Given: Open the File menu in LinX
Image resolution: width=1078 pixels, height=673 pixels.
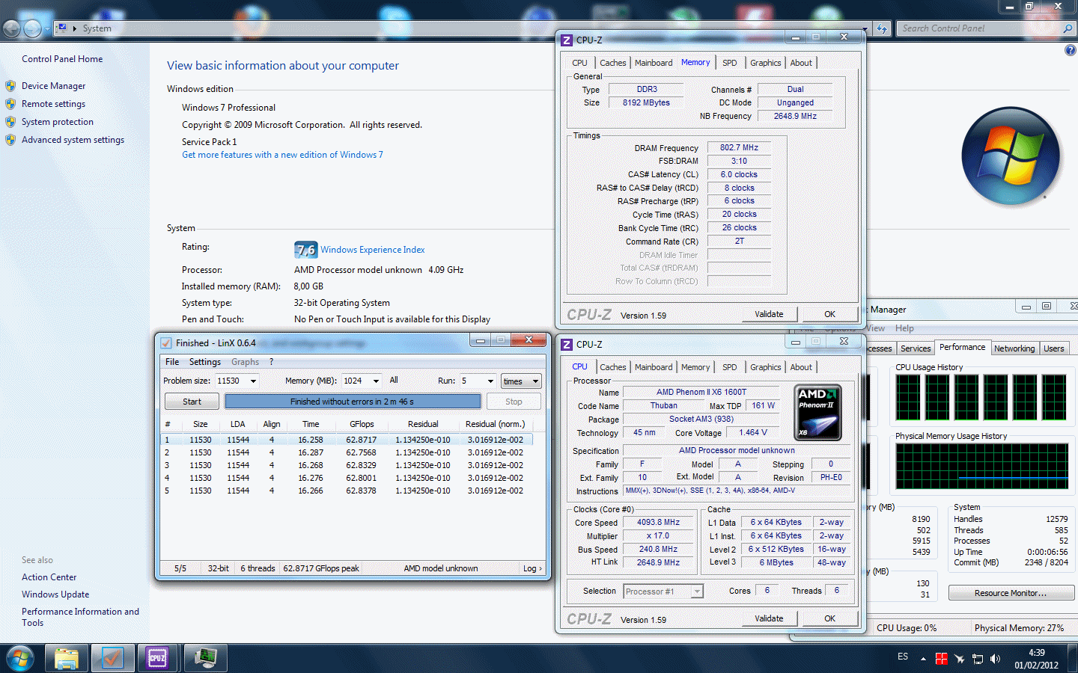Looking at the screenshot, I should click(172, 362).
